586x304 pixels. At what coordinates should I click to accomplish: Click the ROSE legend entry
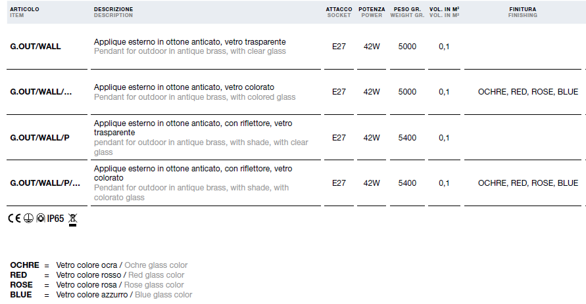coord(97,285)
